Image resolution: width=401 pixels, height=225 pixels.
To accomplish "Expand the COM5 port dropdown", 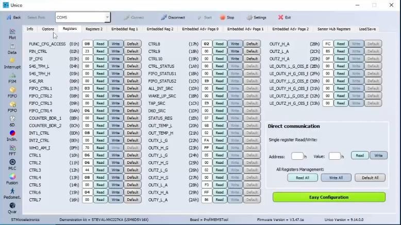I will coord(107,17).
